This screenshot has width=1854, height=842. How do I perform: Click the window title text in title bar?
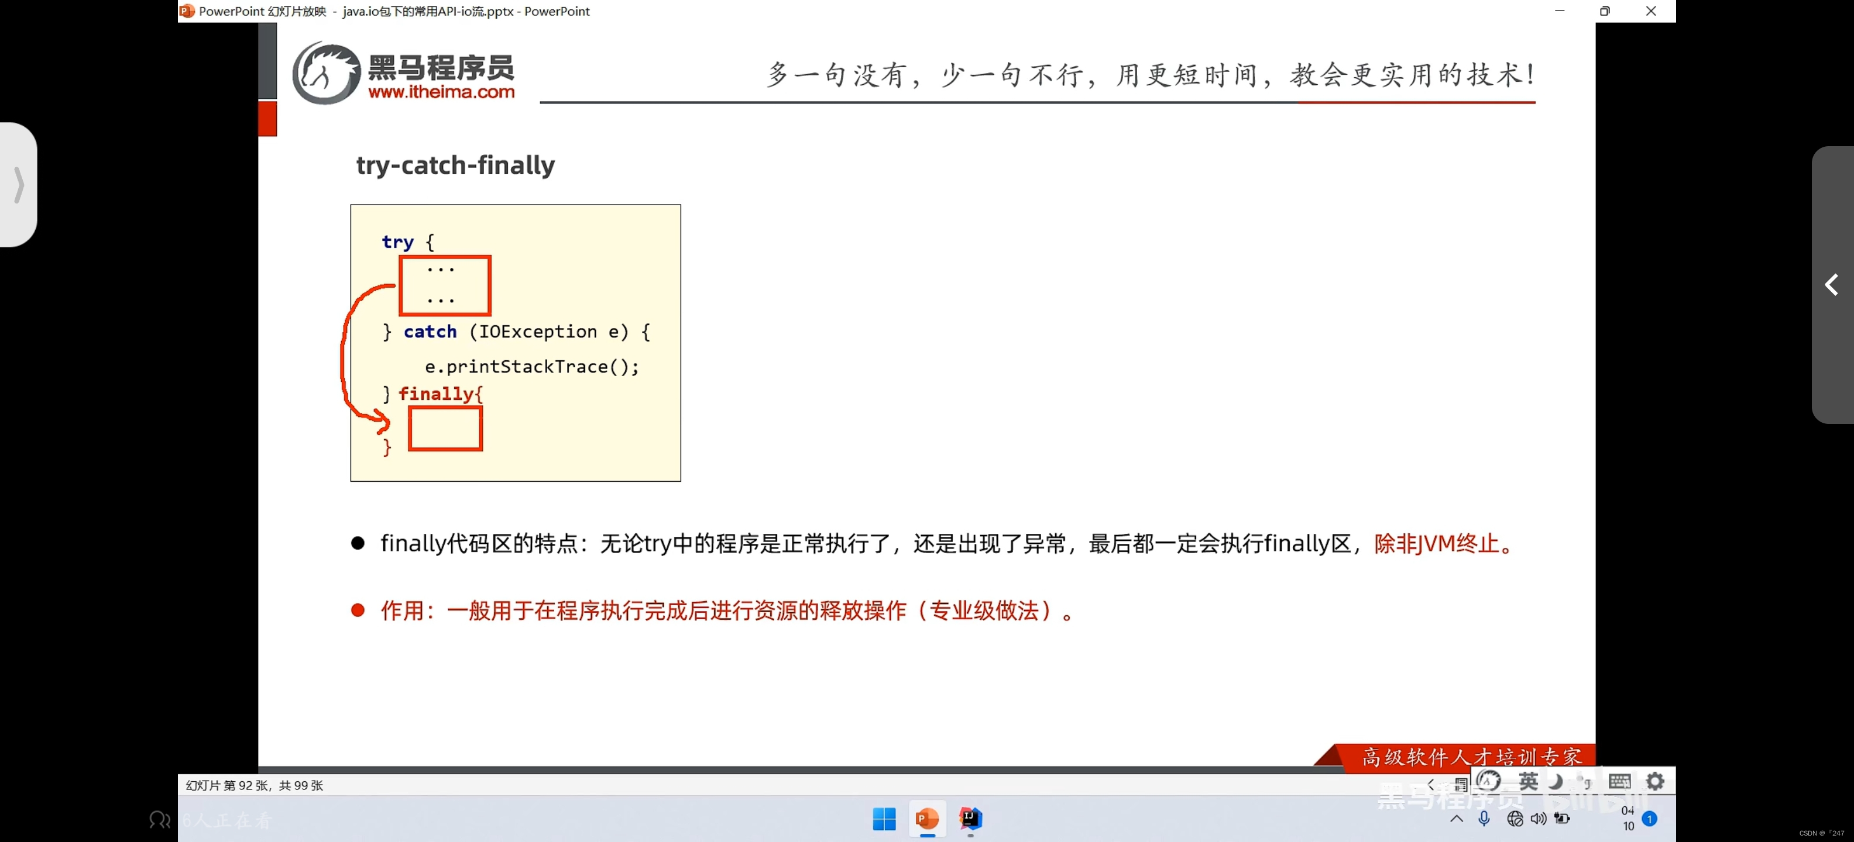394,11
